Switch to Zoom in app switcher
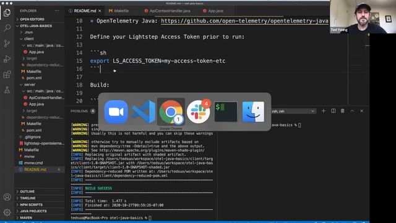The width and height of the screenshot is (396, 223). (116, 111)
